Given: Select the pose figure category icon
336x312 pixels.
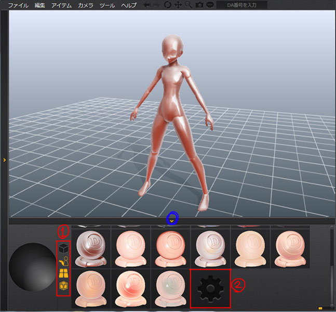Looking at the screenshot, I should (x=63, y=261).
